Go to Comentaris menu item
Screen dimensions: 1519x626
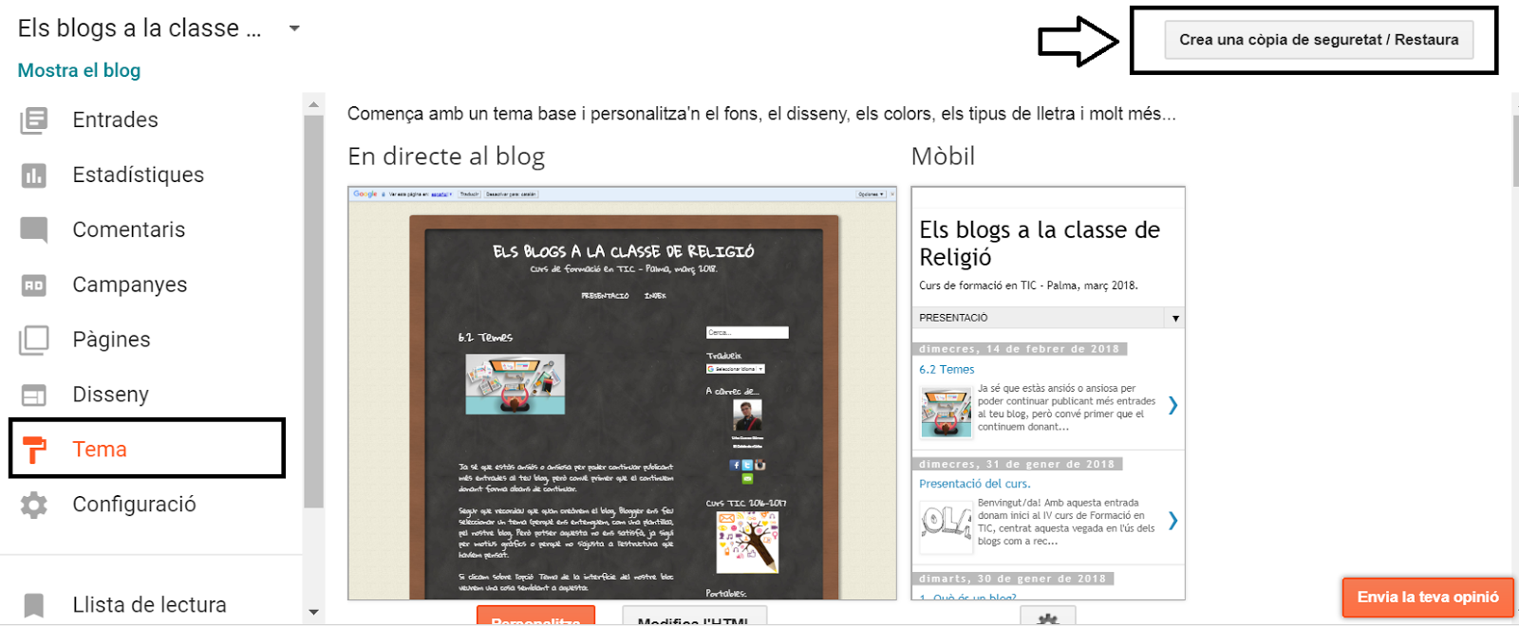click(129, 230)
